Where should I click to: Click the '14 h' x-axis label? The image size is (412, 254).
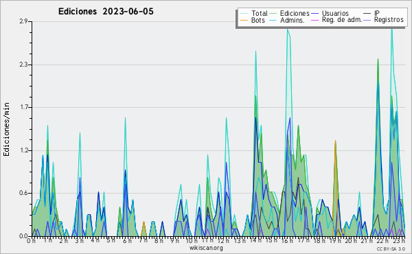click(x=255, y=241)
